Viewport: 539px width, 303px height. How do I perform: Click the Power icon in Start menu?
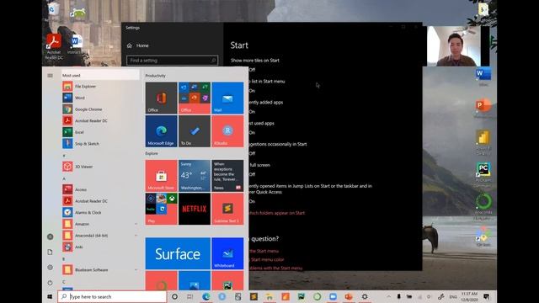(x=51, y=283)
